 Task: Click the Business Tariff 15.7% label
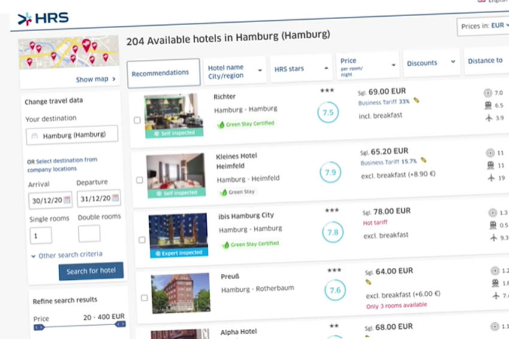(389, 162)
